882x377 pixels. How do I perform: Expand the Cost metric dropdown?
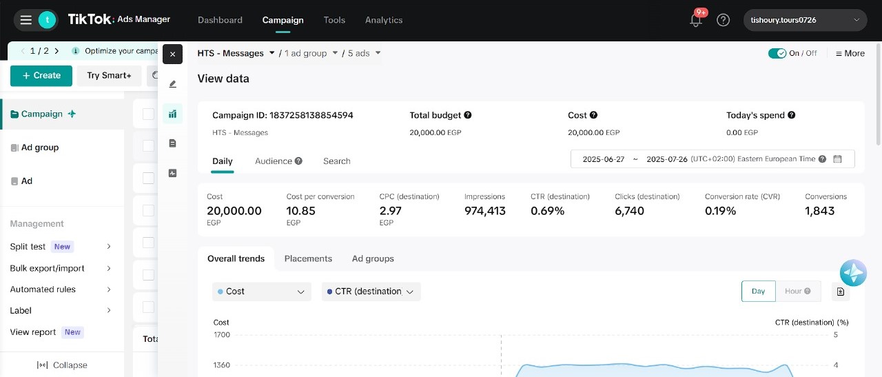click(x=261, y=292)
